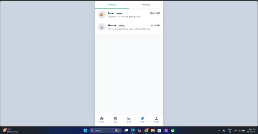258x134 pixels.
Task: Open the Windows Start menu
Action: click(85, 130)
